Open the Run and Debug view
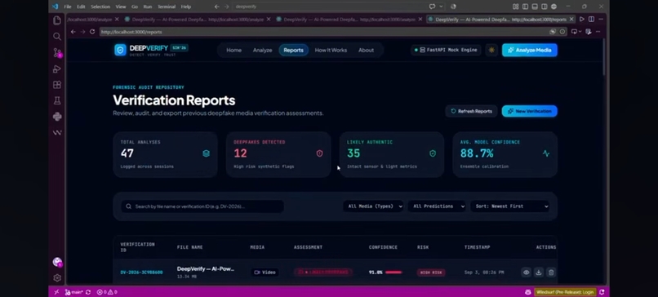The image size is (658, 297). (x=57, y=69)
